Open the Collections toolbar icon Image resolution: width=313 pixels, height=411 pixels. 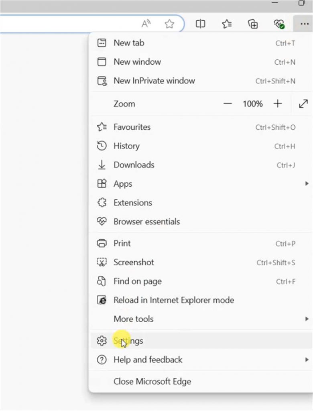coord(253,24)
